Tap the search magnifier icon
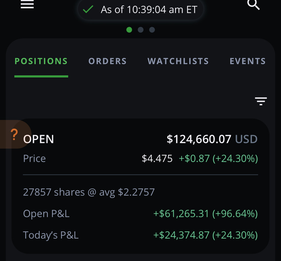This screenshot has height=261, width=281. (x=253, y=4)
